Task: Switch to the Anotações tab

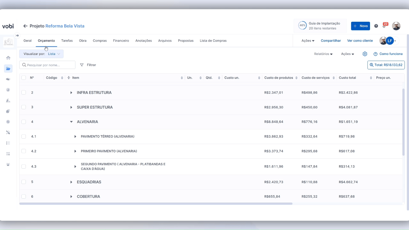Action: point(143,41)
